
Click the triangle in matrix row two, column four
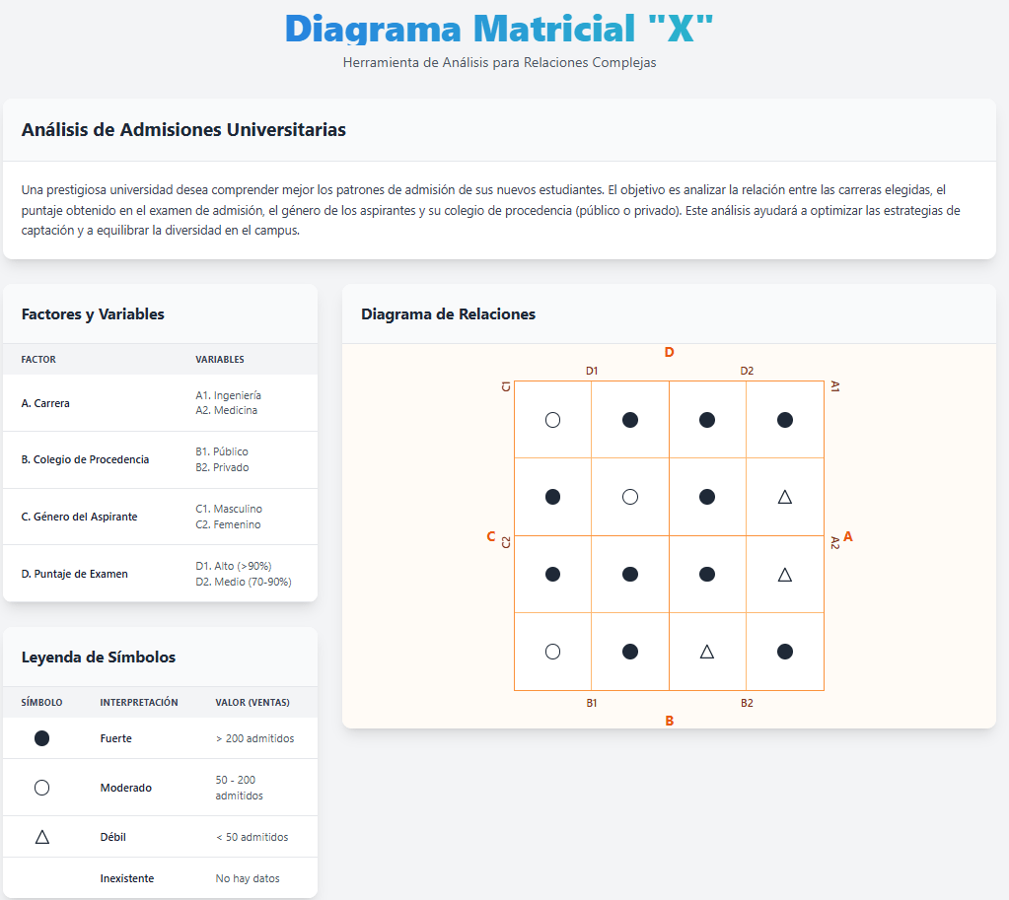[785, 497]
